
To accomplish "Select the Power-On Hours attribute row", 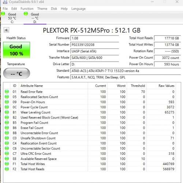I will [90, 102].
